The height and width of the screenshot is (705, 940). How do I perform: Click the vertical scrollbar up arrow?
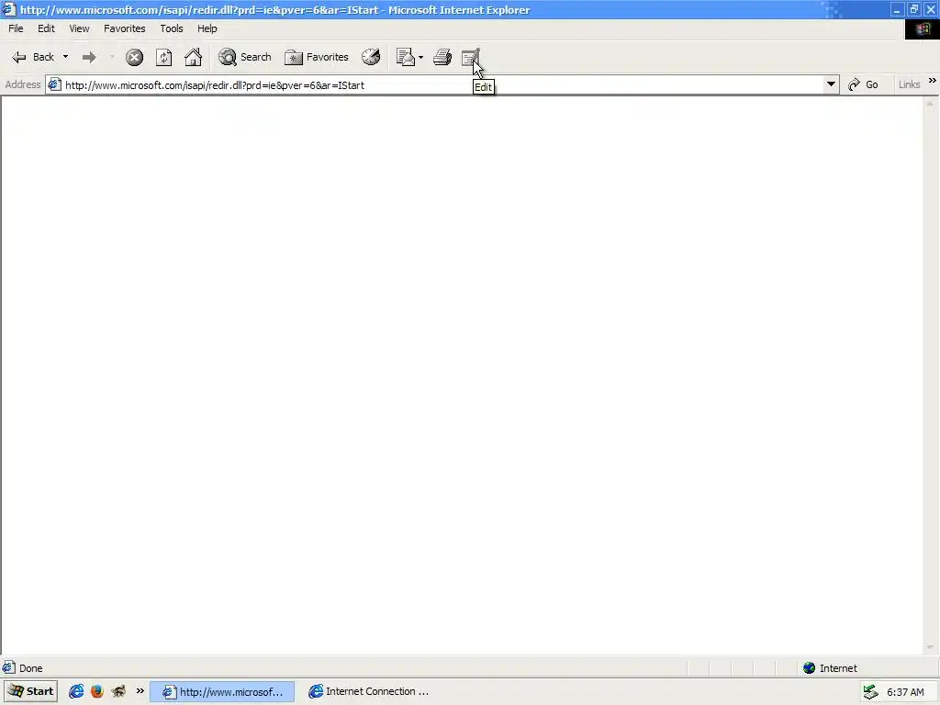930,103
